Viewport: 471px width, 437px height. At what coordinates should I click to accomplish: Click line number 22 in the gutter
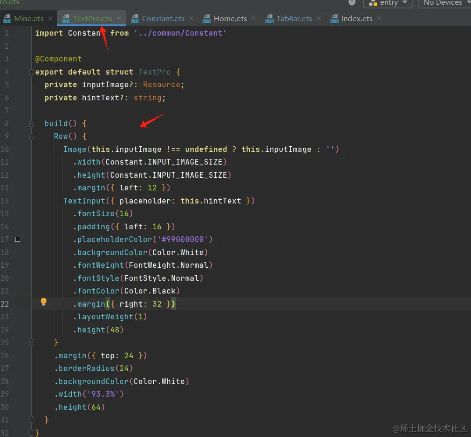tap(5, 304)
